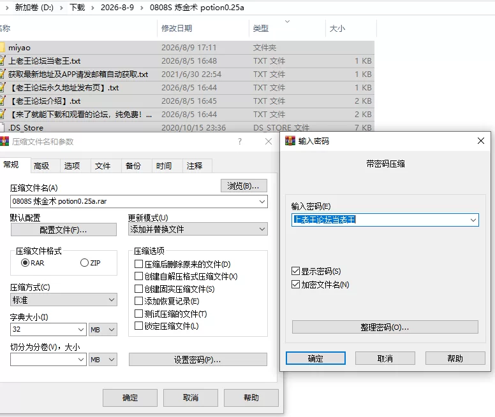The height and width of the screenshot is (417, 495).
Task: Click the WinRAR icon in the 输入密码 title bar
Action: (x=290, y=141)
